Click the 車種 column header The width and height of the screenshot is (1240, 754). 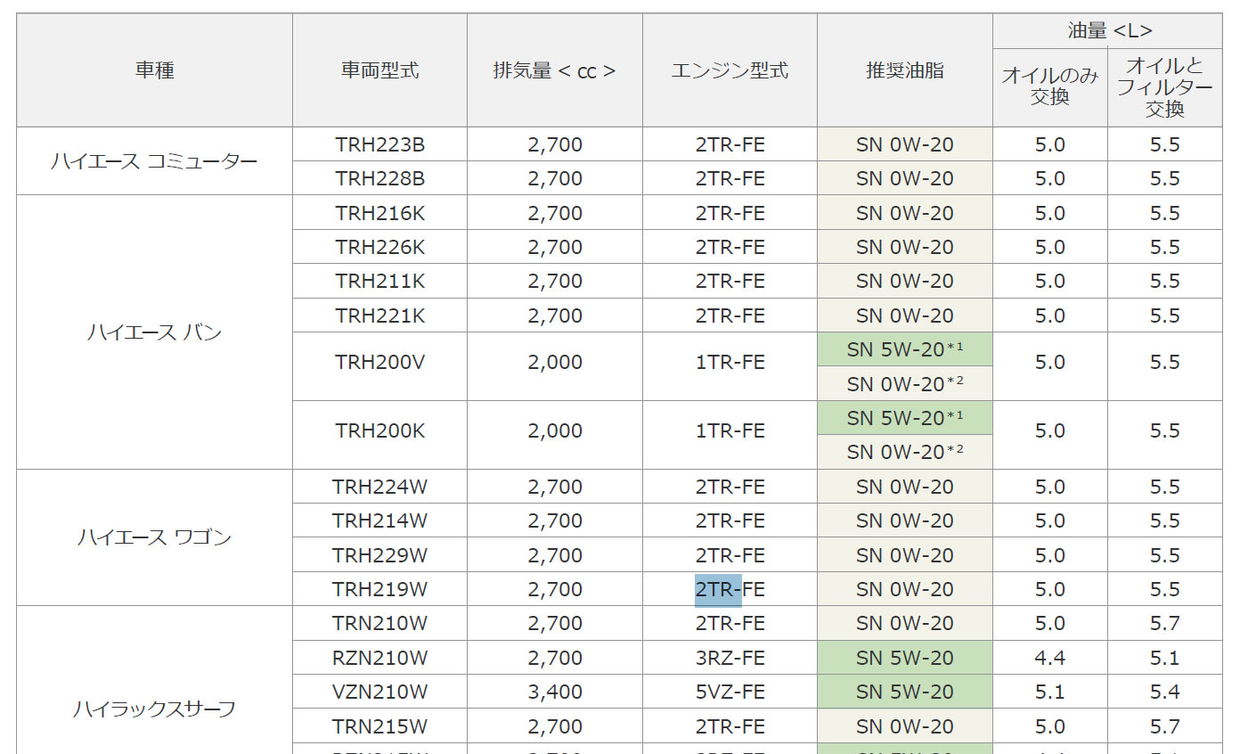point(155,70)
